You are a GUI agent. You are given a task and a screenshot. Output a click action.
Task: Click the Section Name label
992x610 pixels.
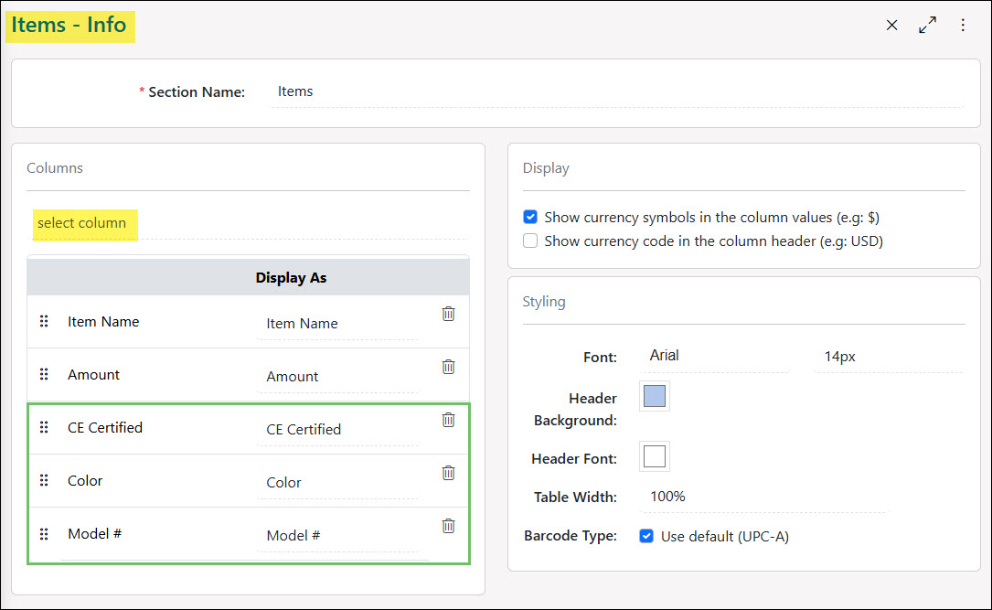pos(197,92)
